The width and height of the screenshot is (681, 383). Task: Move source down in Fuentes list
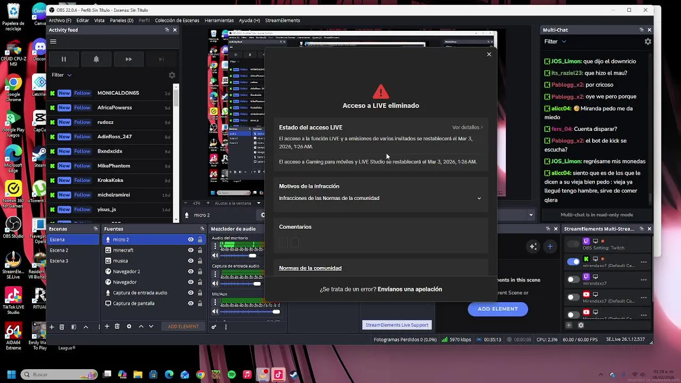pyautogui.click(x=151, y=327)
